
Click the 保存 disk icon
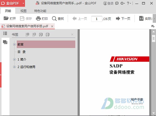(x=22, y=18)
